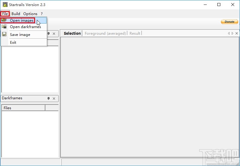Click the Save image floppy disk icon
The width and height of the screenshot is (240, 166).
click(x=4, y=34)
